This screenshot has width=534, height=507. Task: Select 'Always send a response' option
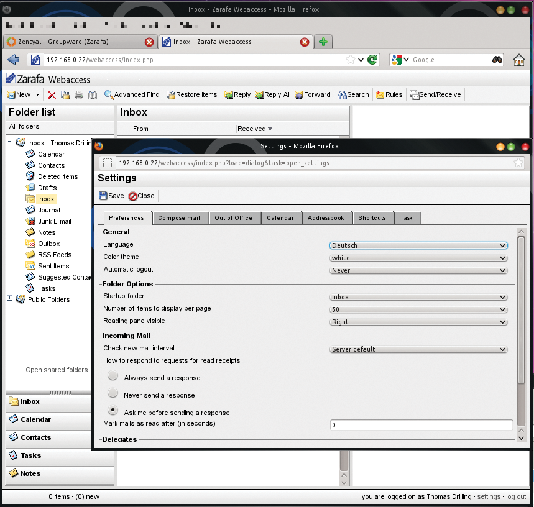click(x=113, y=375)
